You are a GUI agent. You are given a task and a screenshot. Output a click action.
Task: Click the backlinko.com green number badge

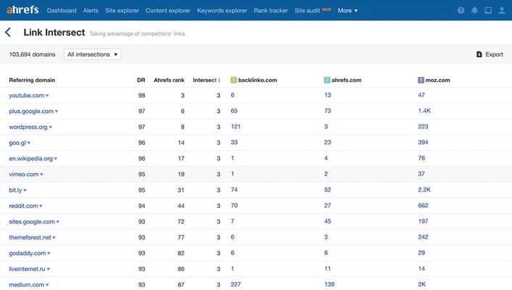pos(234,80)
